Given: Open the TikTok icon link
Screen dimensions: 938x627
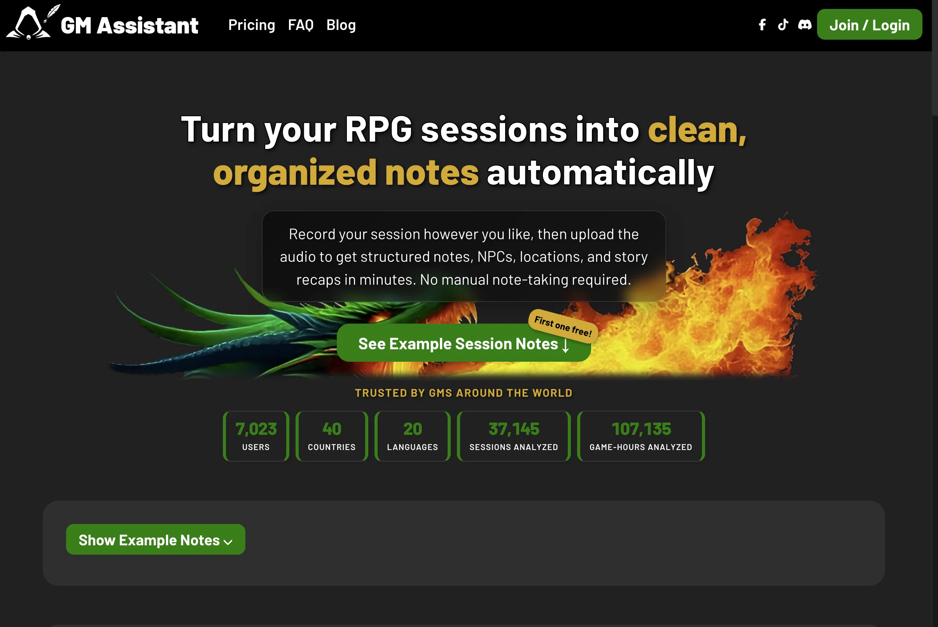Looking at the screenshot, I should point(783,25).
